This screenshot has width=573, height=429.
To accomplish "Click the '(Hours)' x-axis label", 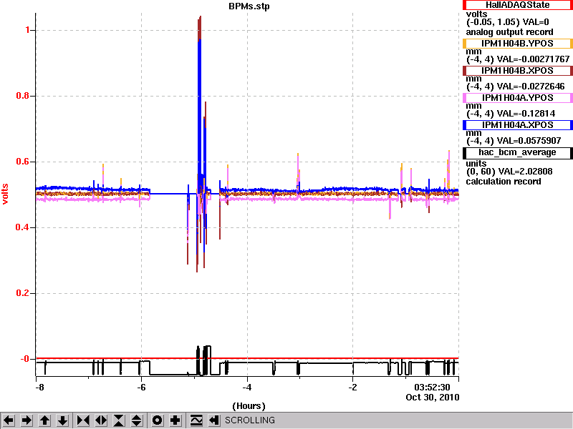I will pyautogui.click(x=249, y=406).
